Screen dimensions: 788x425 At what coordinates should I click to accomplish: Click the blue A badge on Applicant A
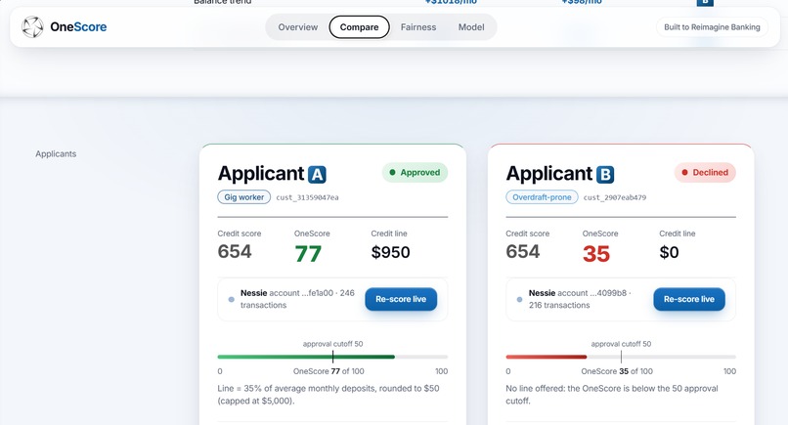[317, 174]
